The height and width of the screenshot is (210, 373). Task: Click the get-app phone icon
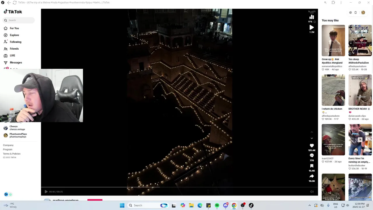click(x=356, y=13)
